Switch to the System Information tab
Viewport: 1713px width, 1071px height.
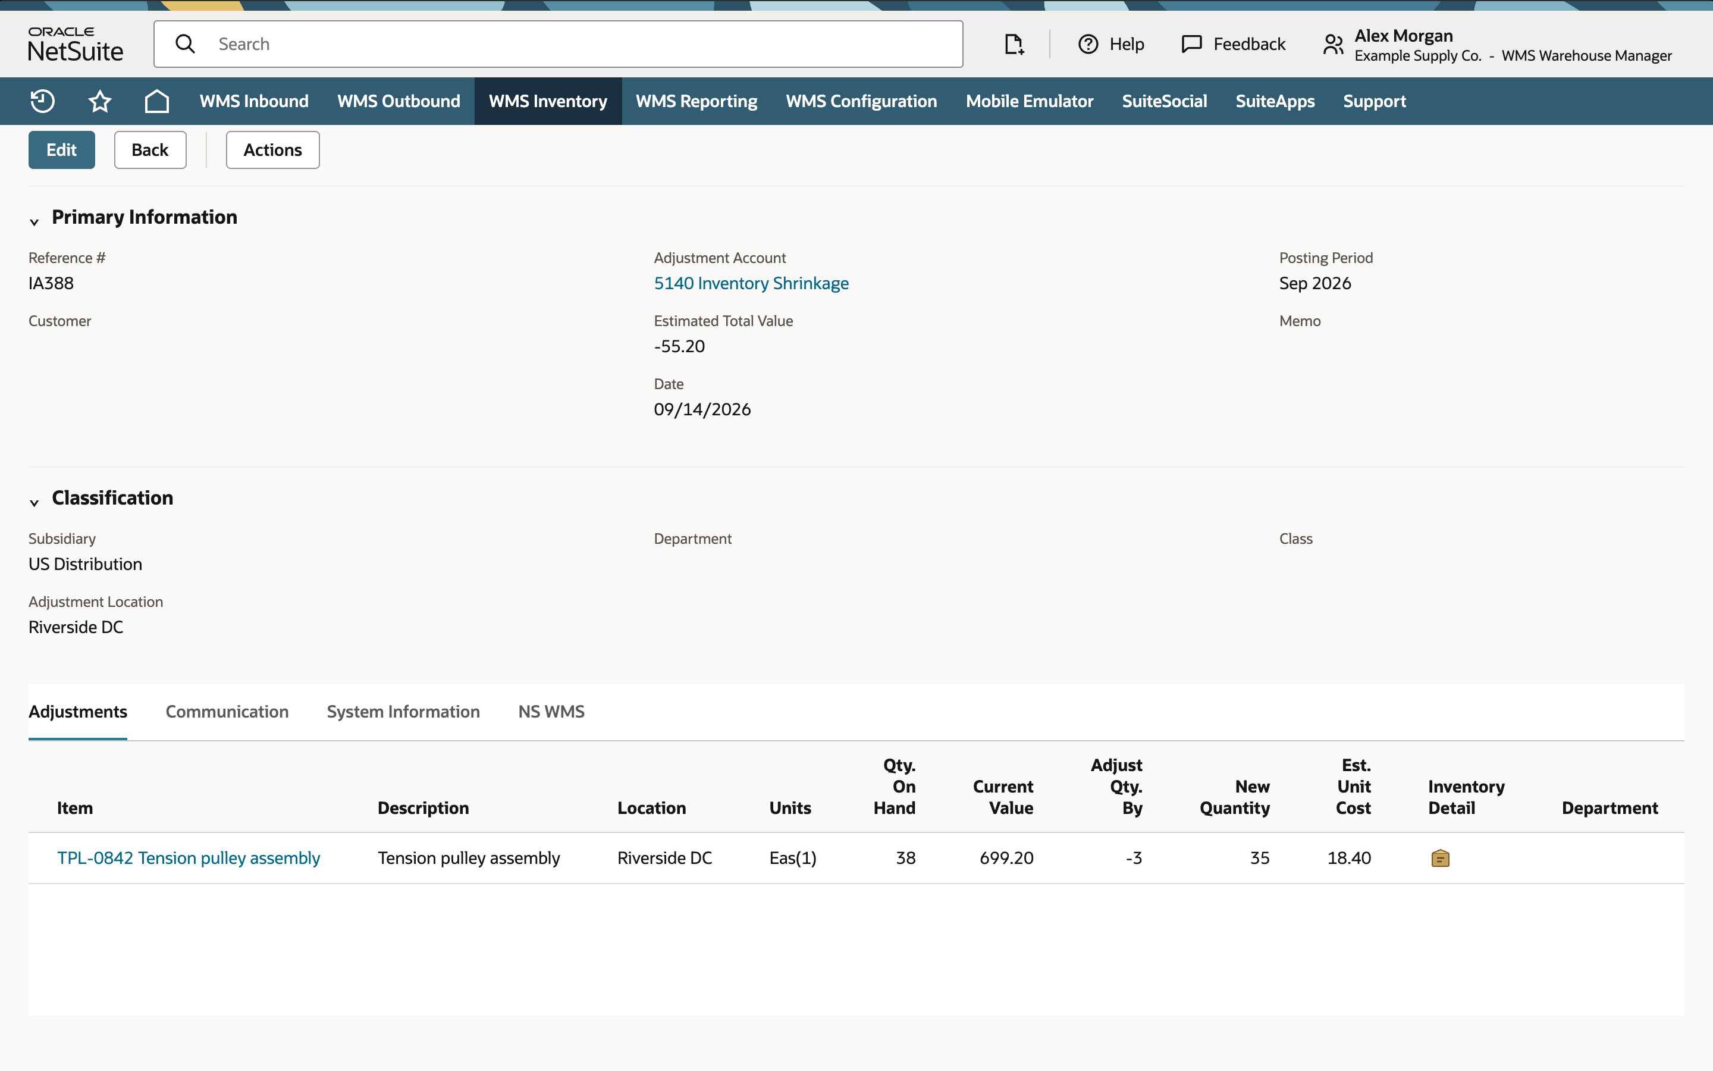pos(403,711)
